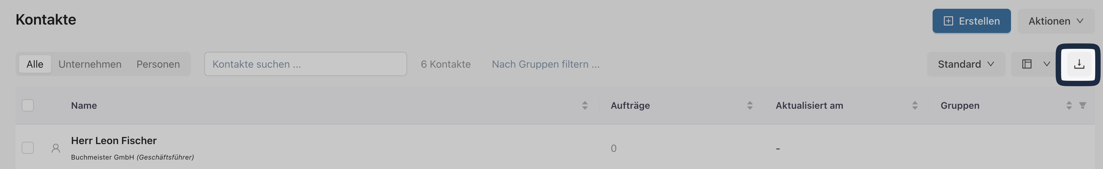Click the person icon beside Leon Fischer

56,148
